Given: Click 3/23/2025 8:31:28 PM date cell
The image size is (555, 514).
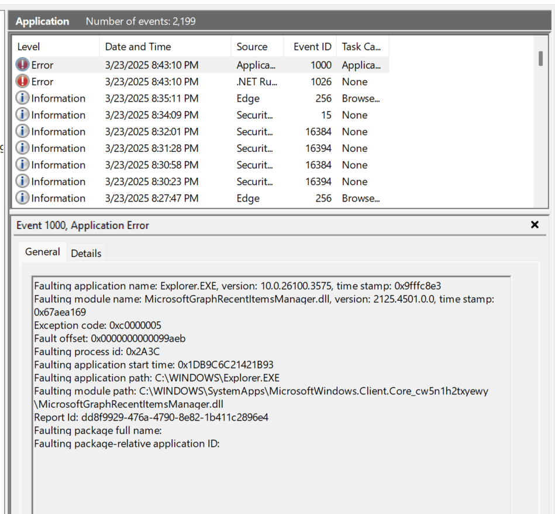Looking at the screenshot, I should click(151, 148).
